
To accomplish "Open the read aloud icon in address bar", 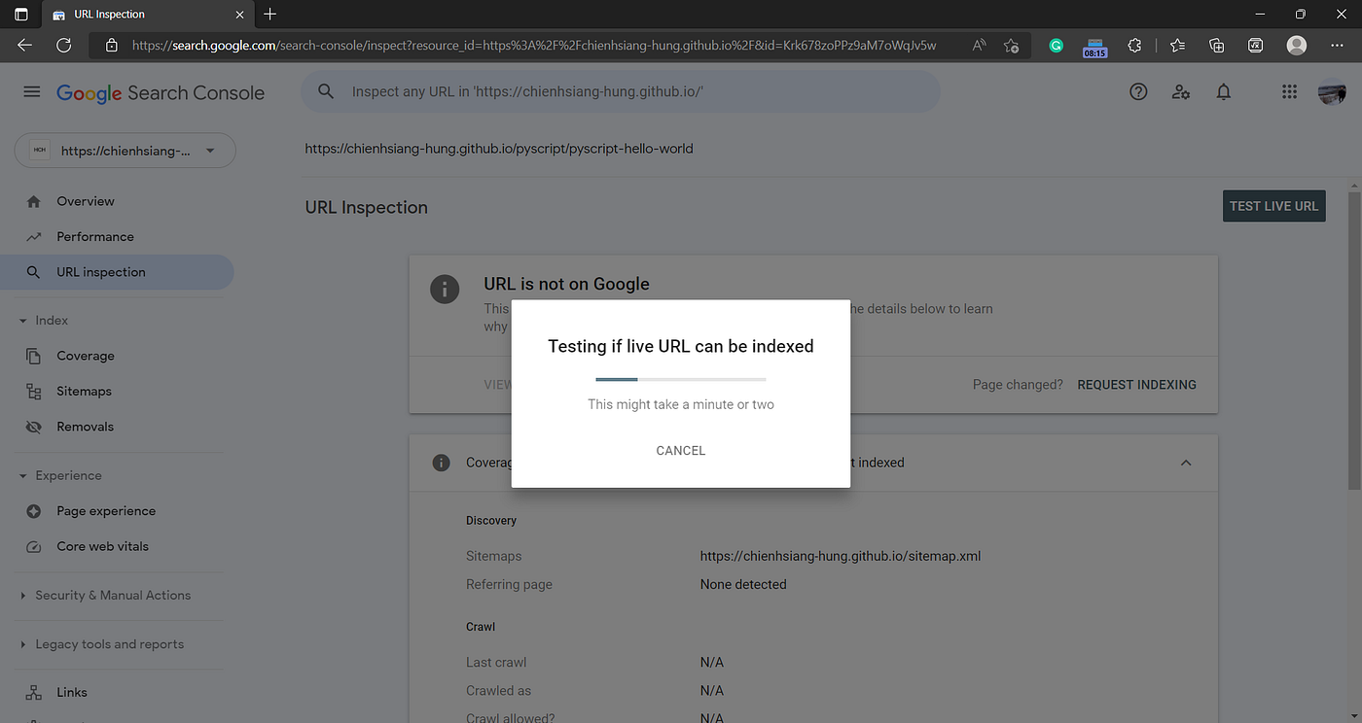I will (x=980, y=45).
